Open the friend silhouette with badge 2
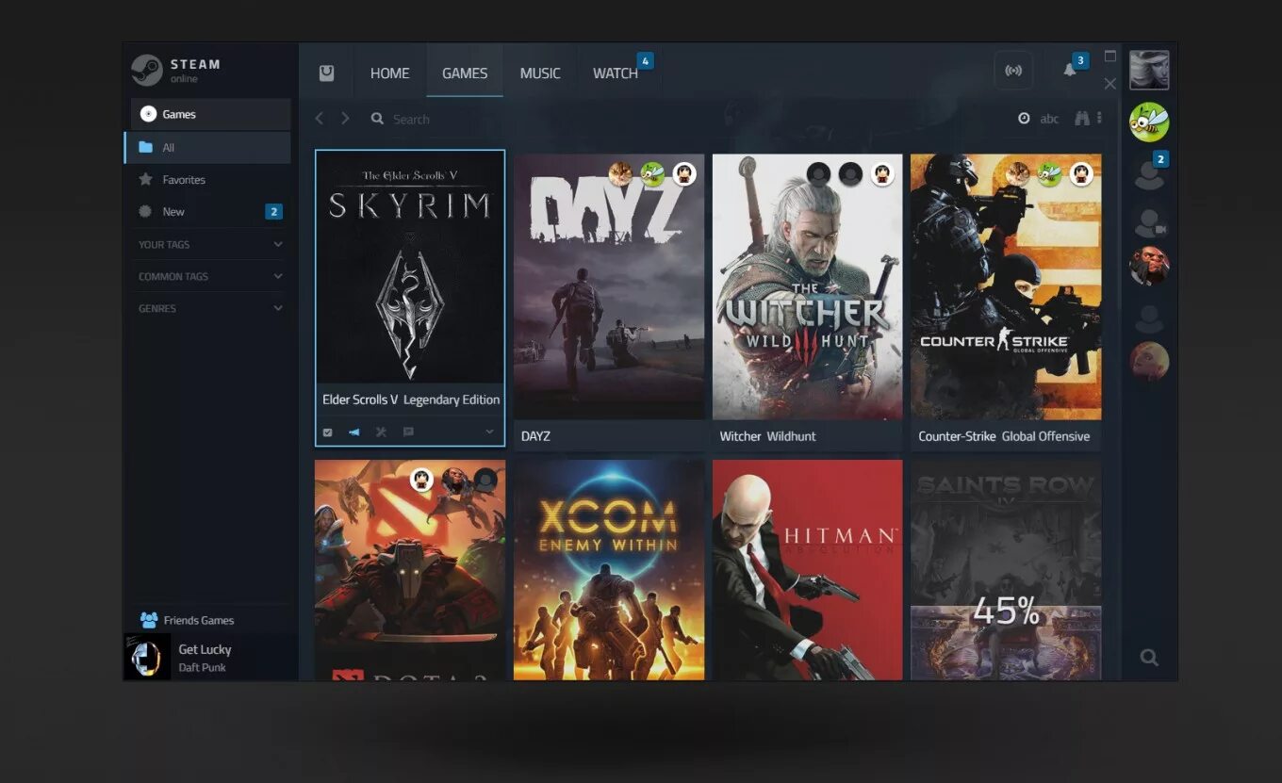This screenshot has width=1282, height=783. pyautogui.click(x=1149, y=173)
